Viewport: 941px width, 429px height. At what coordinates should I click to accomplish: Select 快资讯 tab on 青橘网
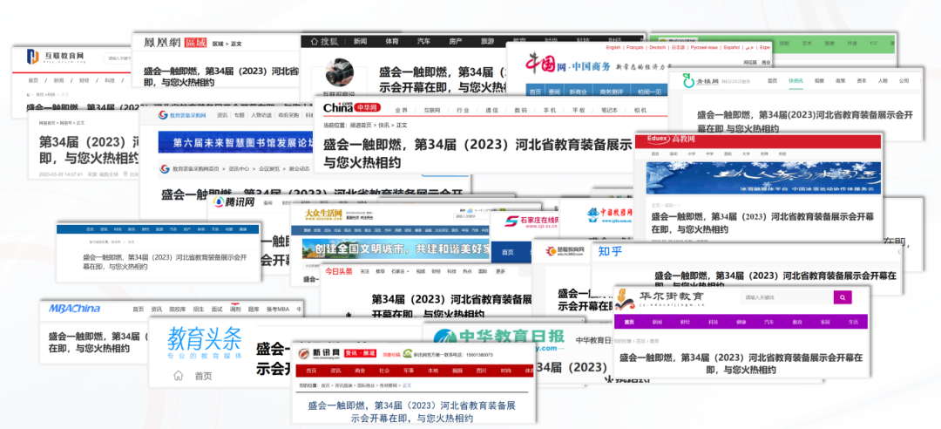[x=795, y=80]
